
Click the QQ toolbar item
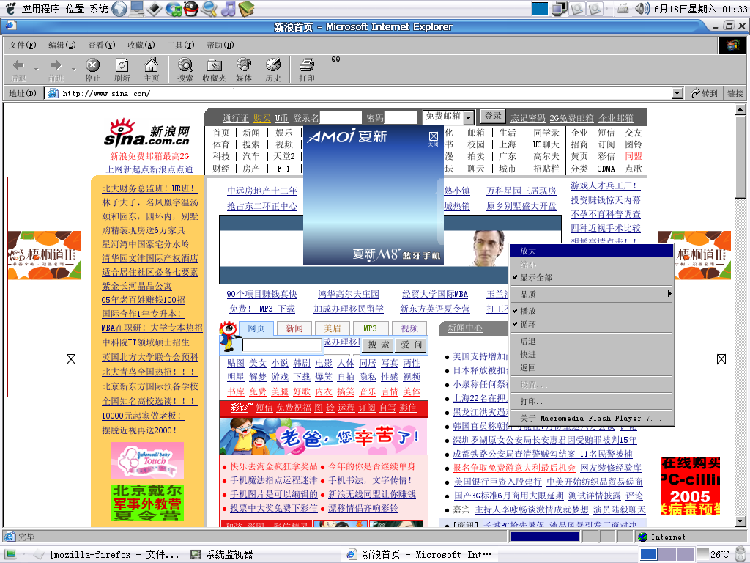[x=335, y=59]
